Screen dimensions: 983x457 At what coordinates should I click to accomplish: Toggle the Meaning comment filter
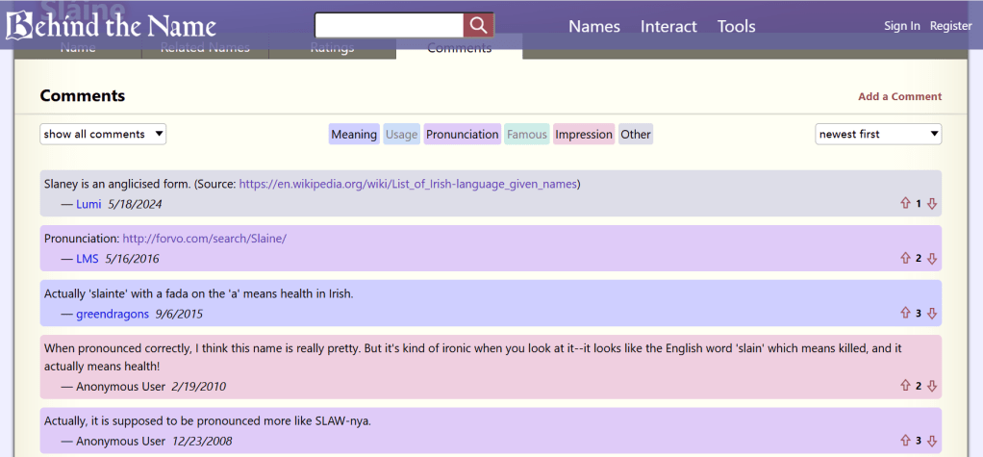[354, 135]
